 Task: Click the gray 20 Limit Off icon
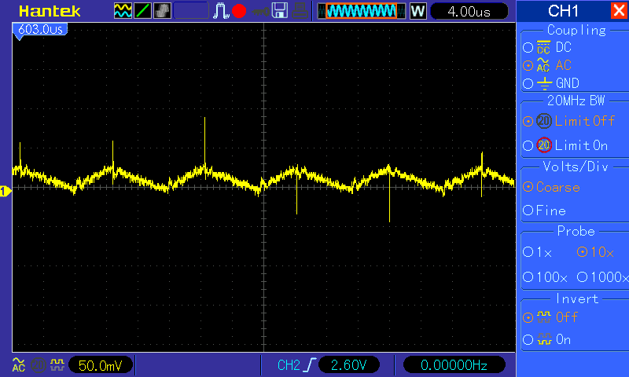click(544, 121)
